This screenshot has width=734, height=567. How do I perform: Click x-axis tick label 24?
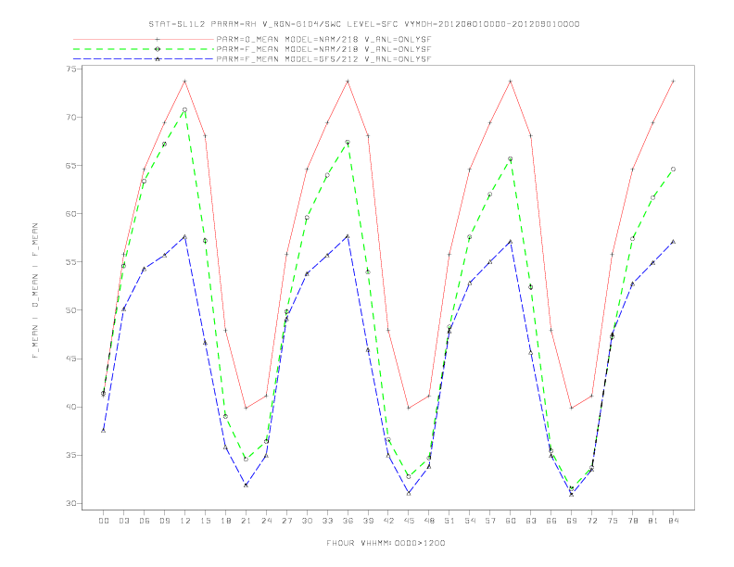(266, 521)
